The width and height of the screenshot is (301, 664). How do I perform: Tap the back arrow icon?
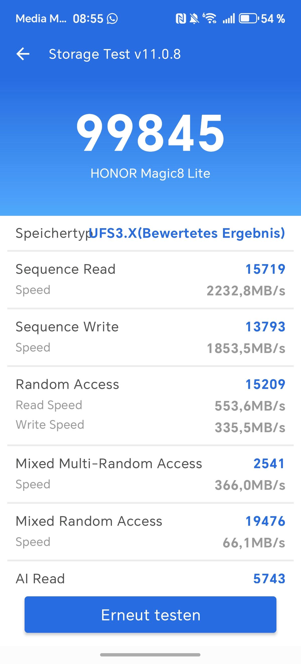click(23, 54)
